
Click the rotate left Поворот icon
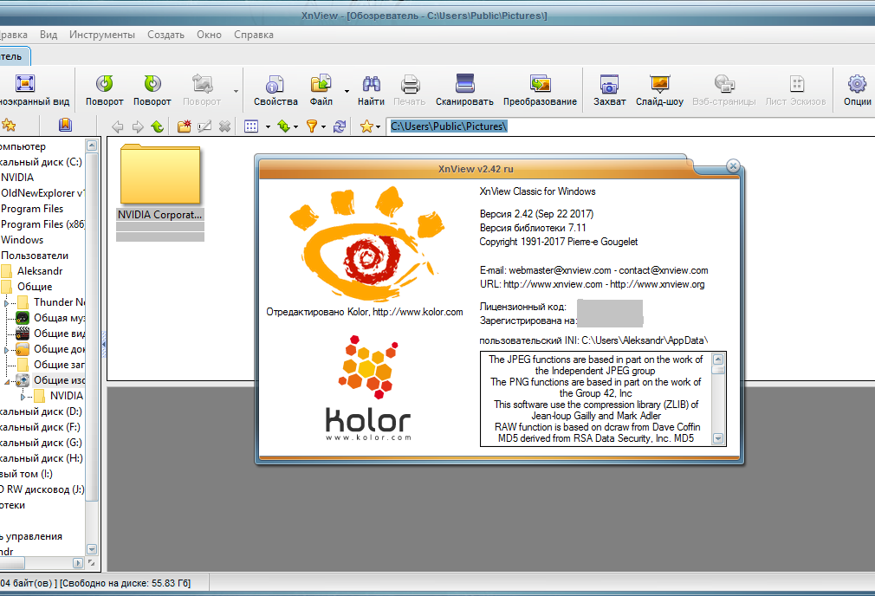(x=104, y=84)
